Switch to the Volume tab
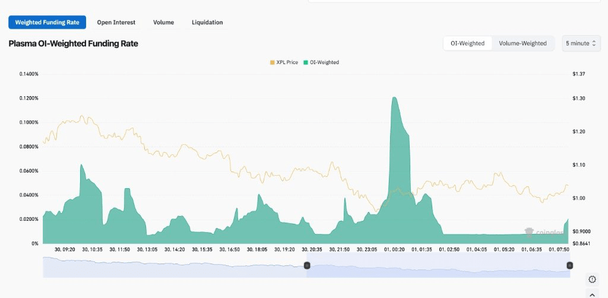Image resolution: width=608 pixels, height=298 pixels. click(163, 23)
